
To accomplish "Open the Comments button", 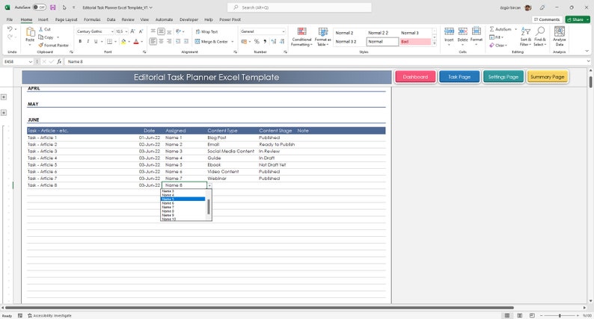I will [x=547, y=19].
